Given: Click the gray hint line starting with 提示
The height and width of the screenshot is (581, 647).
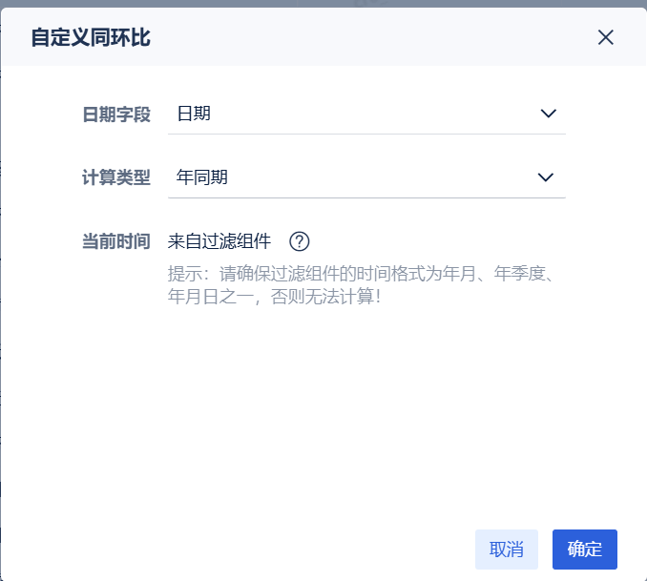Looking at the screenshot, I should click(361, 273).
